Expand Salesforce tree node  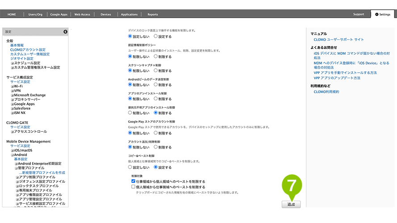coord(12,108)
